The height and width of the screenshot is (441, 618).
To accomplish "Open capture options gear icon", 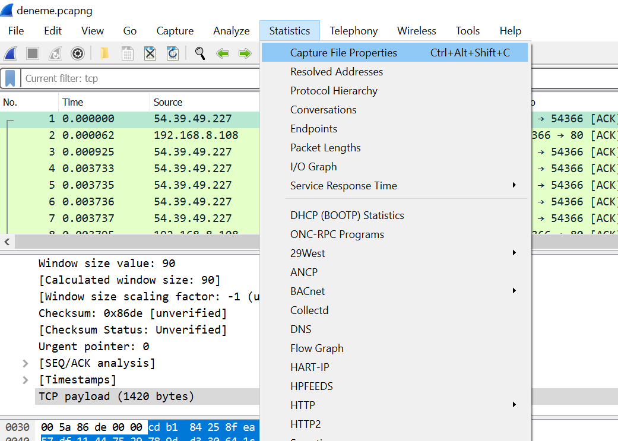I will [x=78, y=53].
